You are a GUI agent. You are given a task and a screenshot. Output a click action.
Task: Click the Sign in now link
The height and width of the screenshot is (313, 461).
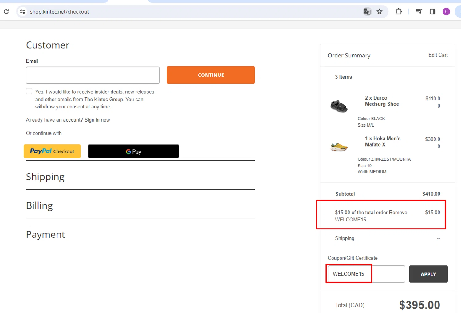pos(97,120)
